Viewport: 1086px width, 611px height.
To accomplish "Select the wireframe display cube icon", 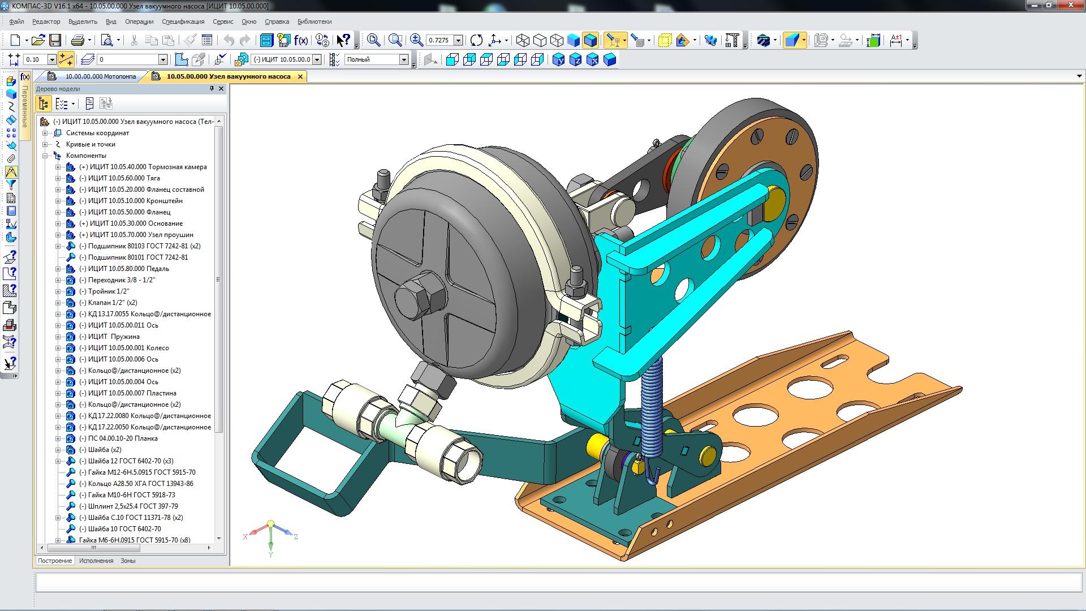I will coord(523,40).
